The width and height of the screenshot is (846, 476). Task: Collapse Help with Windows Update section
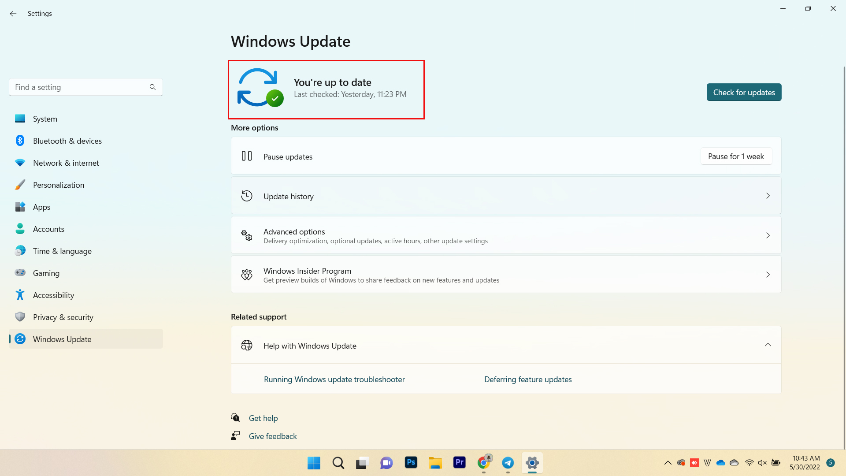click(x=768, y=345)
